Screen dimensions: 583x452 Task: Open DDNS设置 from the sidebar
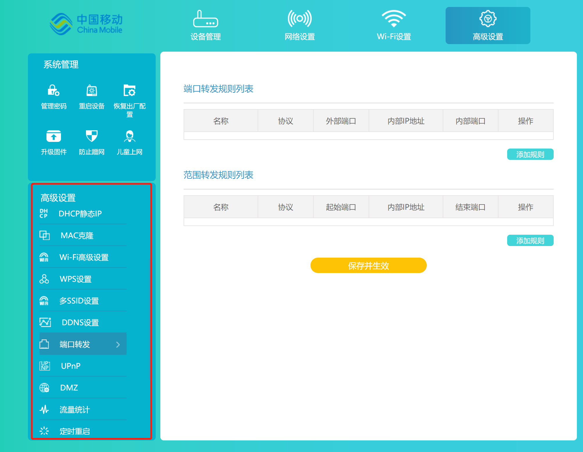(x=44, y=322)
